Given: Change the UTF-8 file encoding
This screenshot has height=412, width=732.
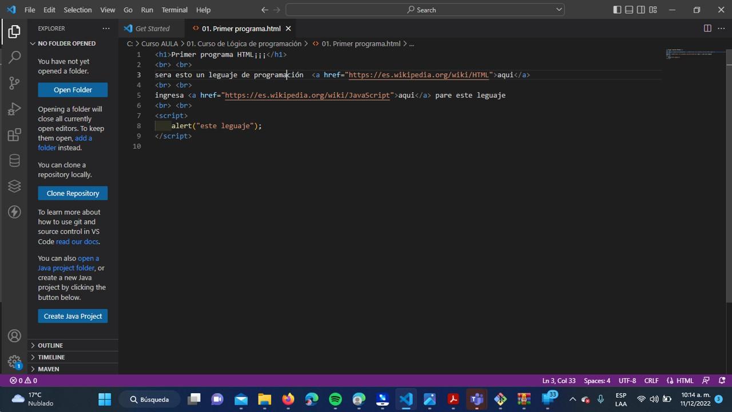Looking at the screenshot, I should pos(627,381).
